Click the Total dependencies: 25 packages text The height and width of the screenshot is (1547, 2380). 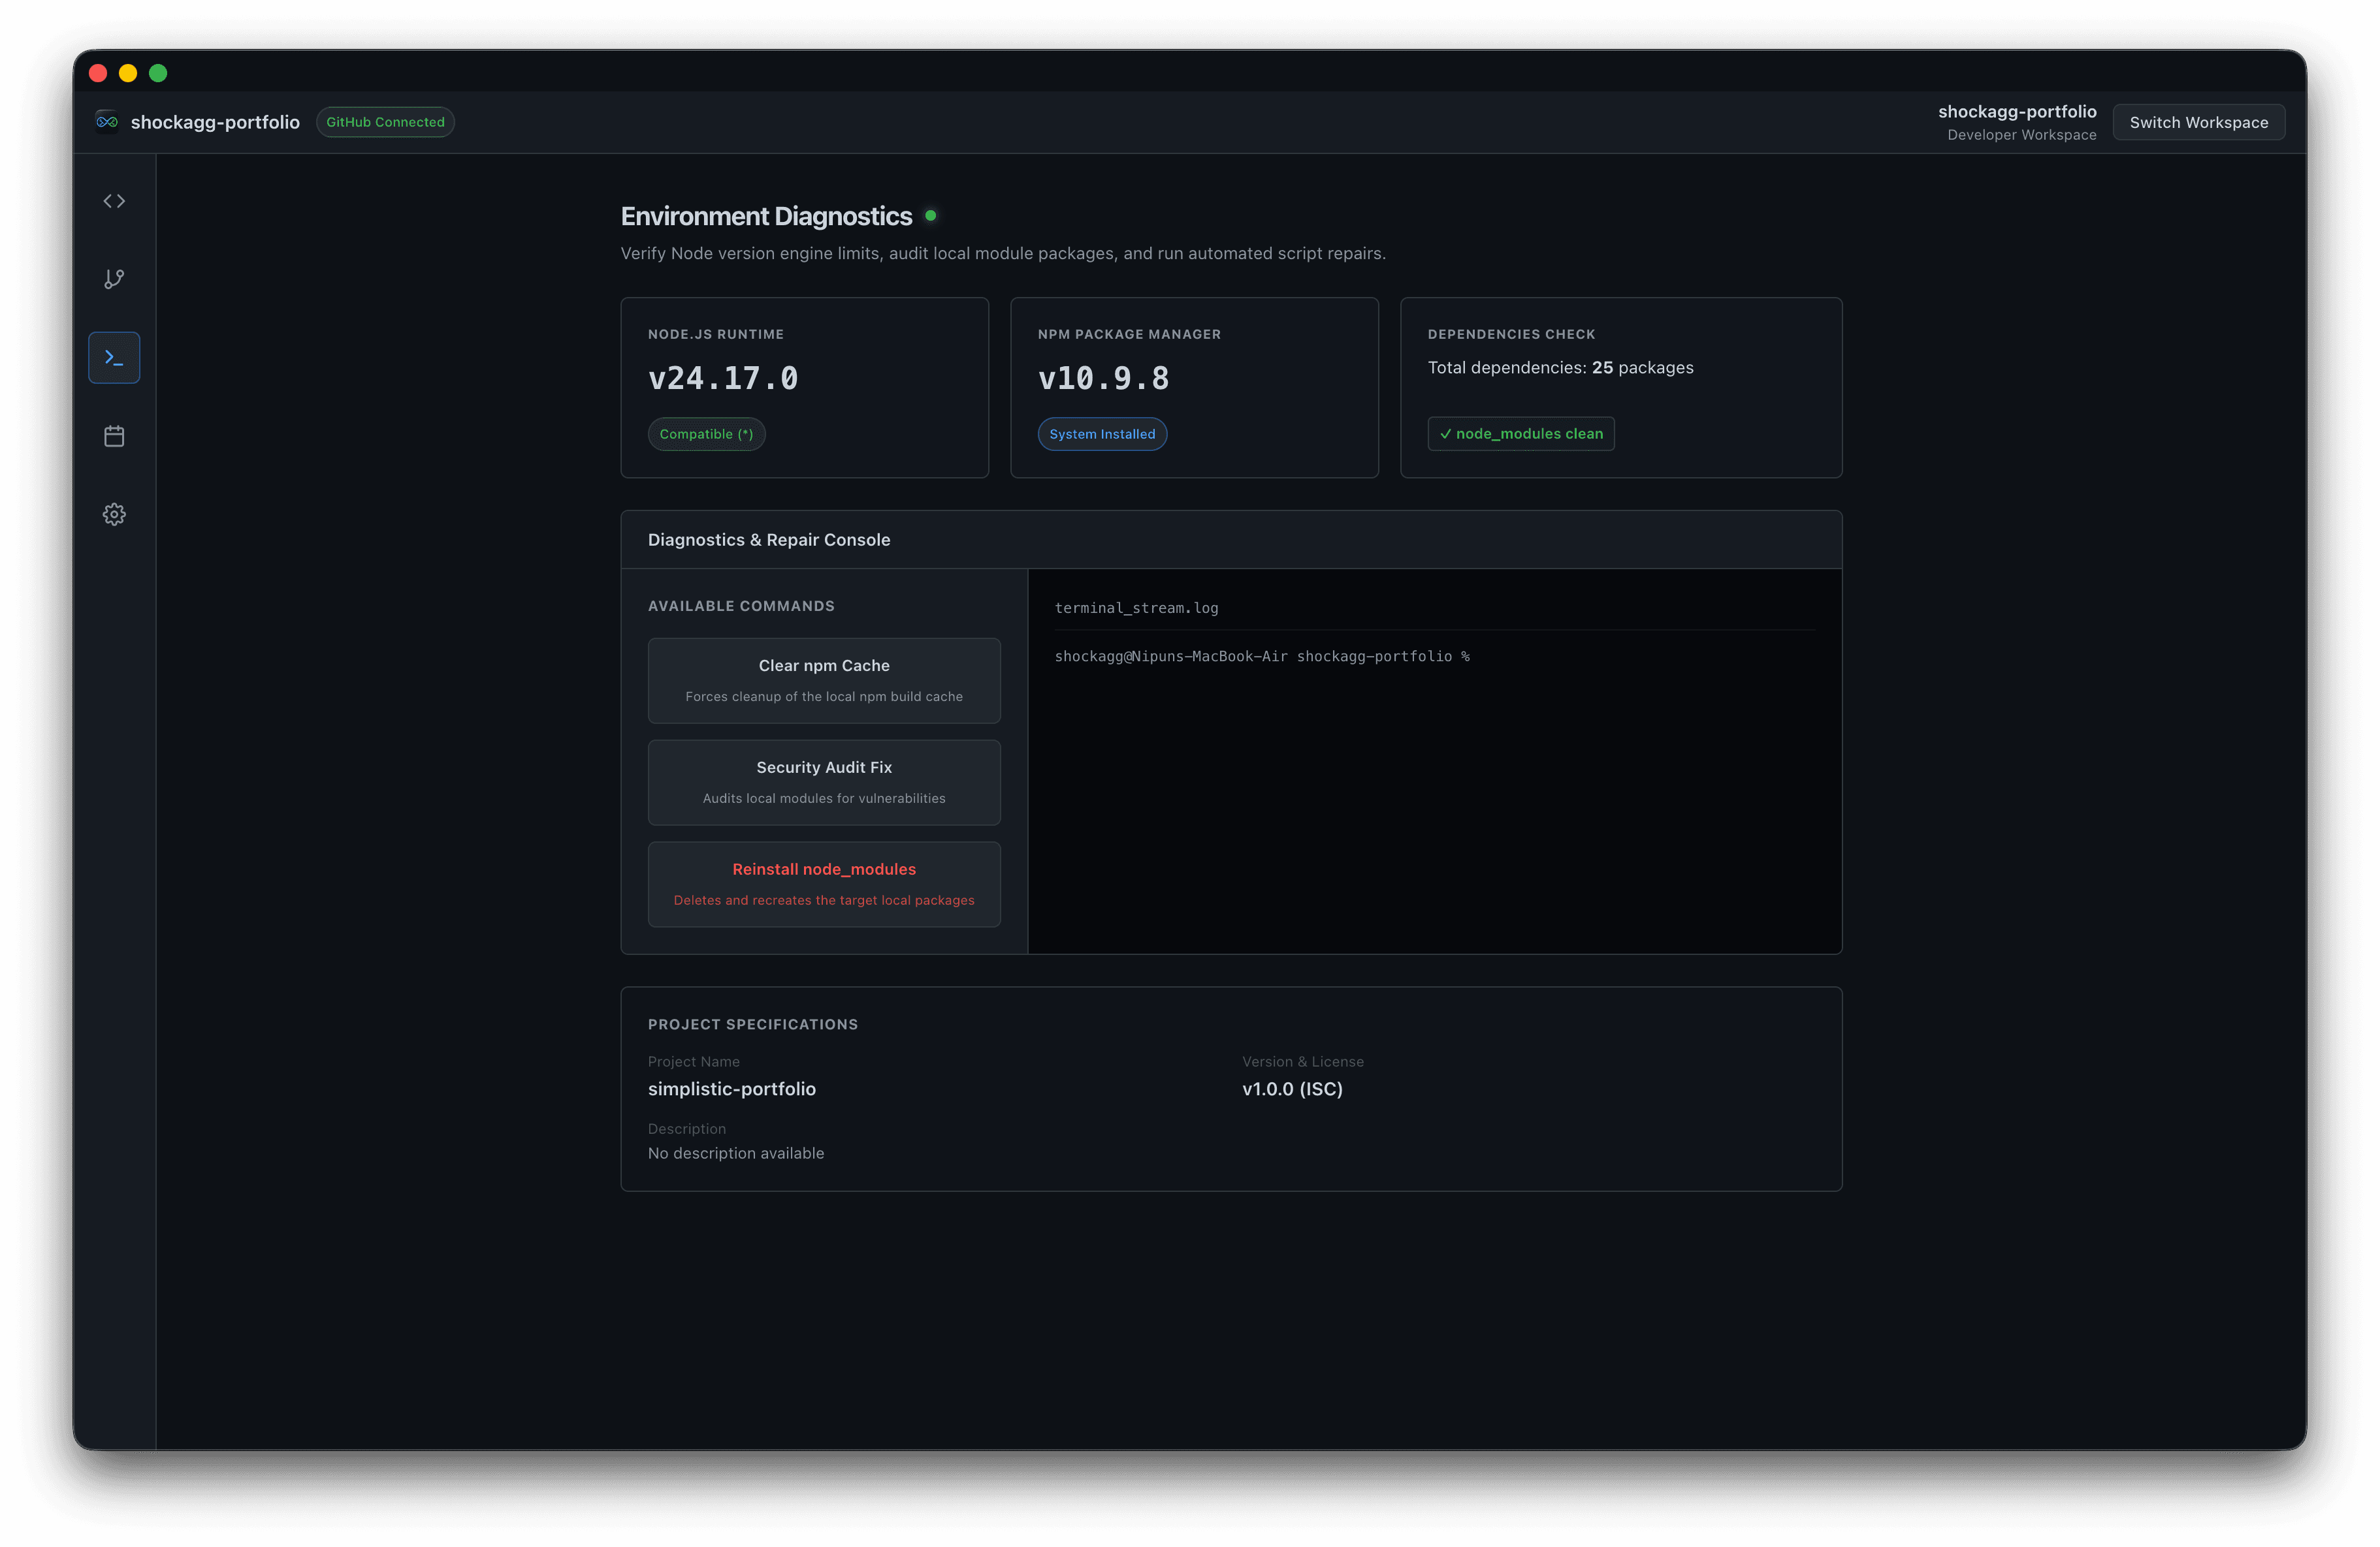click(1560, 367)
